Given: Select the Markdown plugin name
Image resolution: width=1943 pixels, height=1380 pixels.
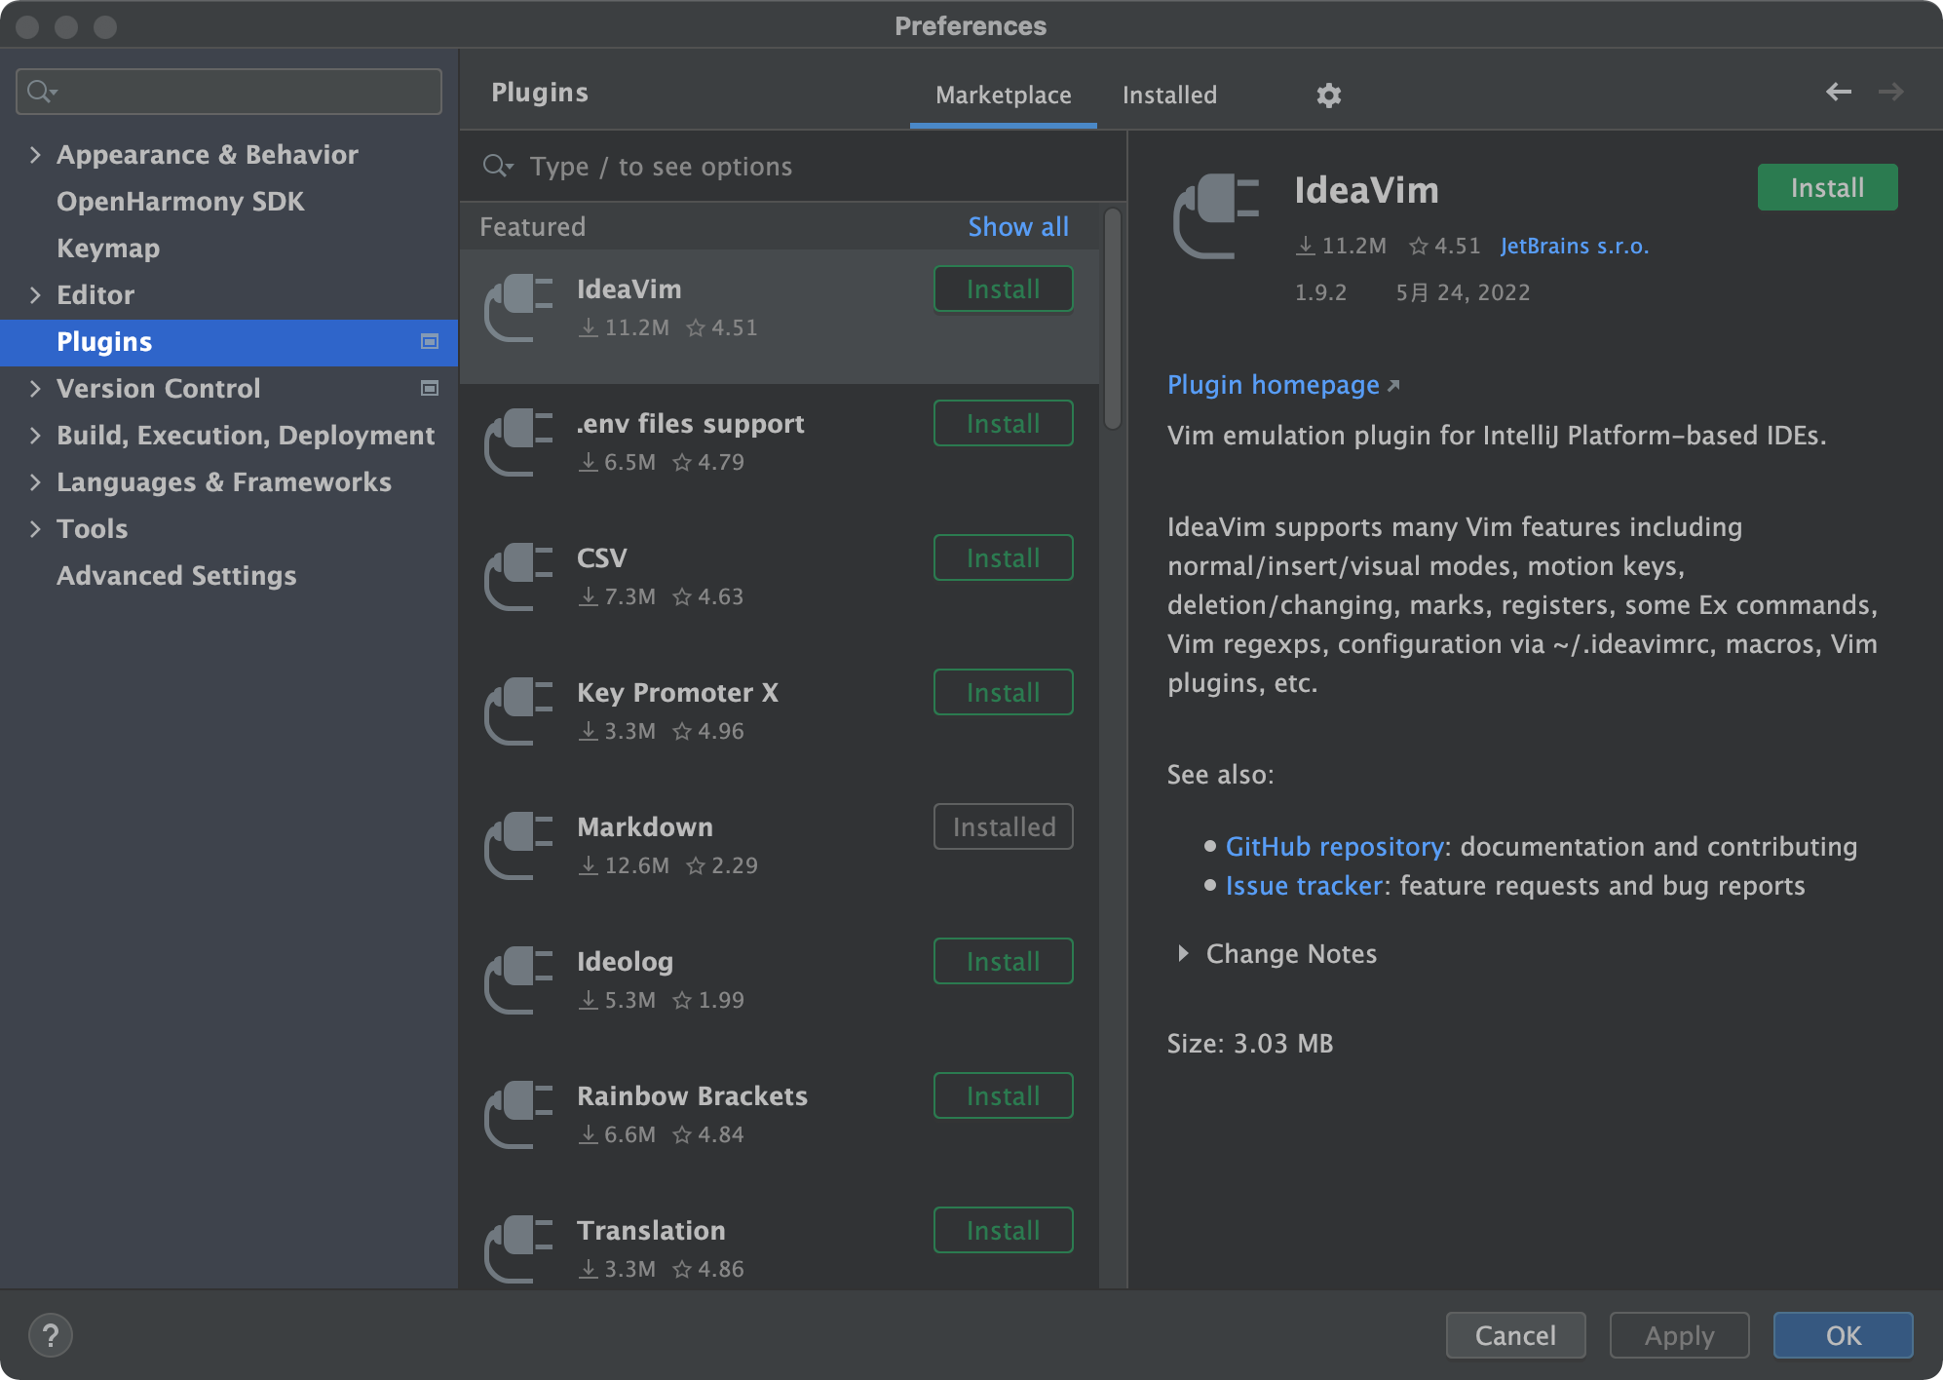Looking at the screenshot, I should pyautogui.click(x=645, y=826).
